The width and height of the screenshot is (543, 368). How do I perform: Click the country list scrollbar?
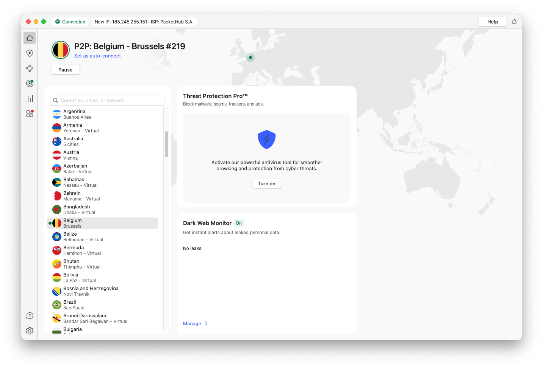[x=166, y=144]
